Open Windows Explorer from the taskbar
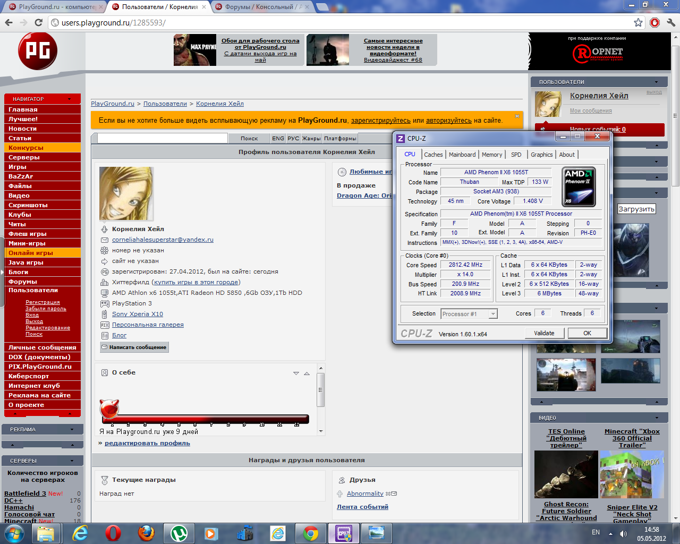The image size is (680, 544). coord(46,533)
